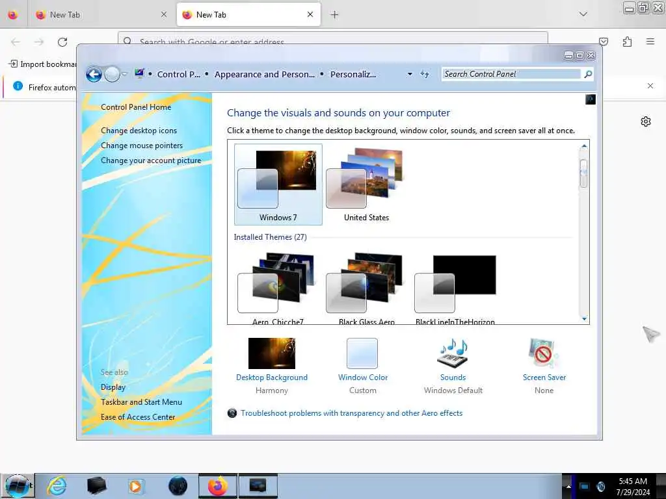Click Import bookmarks in Firefox toolbar
The height and width of the screenshot is (499, 666).
pos(42,64)
